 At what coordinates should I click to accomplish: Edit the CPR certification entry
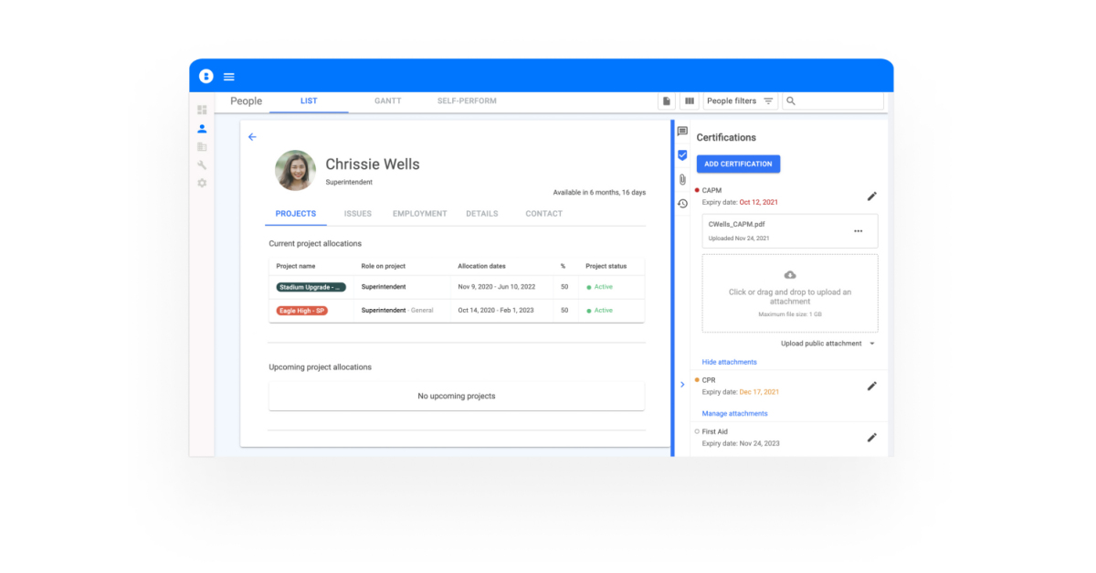click(x=872, y=386)
